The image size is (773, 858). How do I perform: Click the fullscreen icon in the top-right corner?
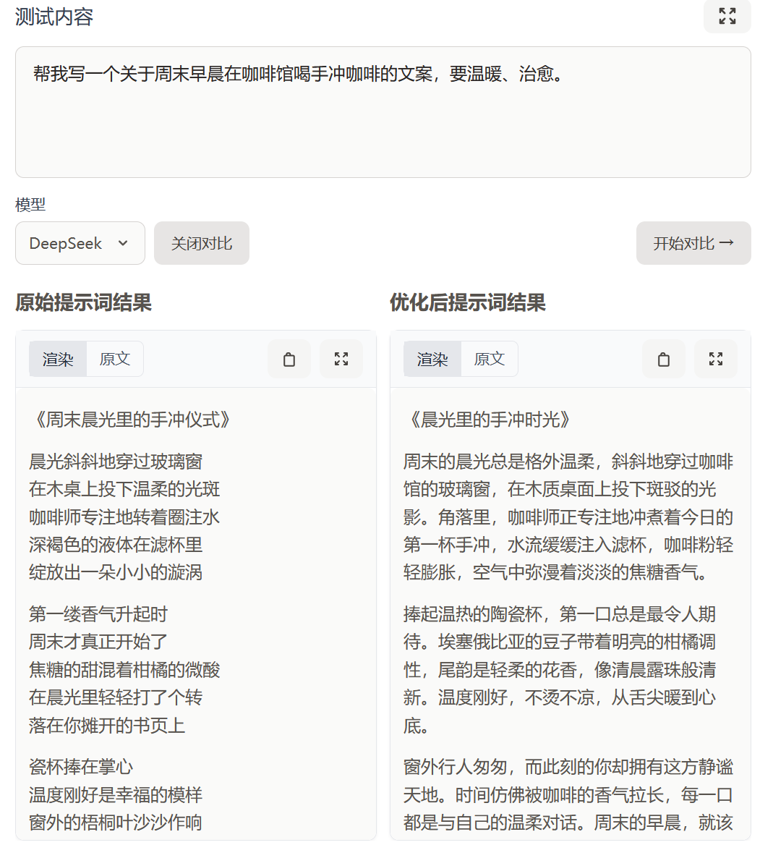727,17
